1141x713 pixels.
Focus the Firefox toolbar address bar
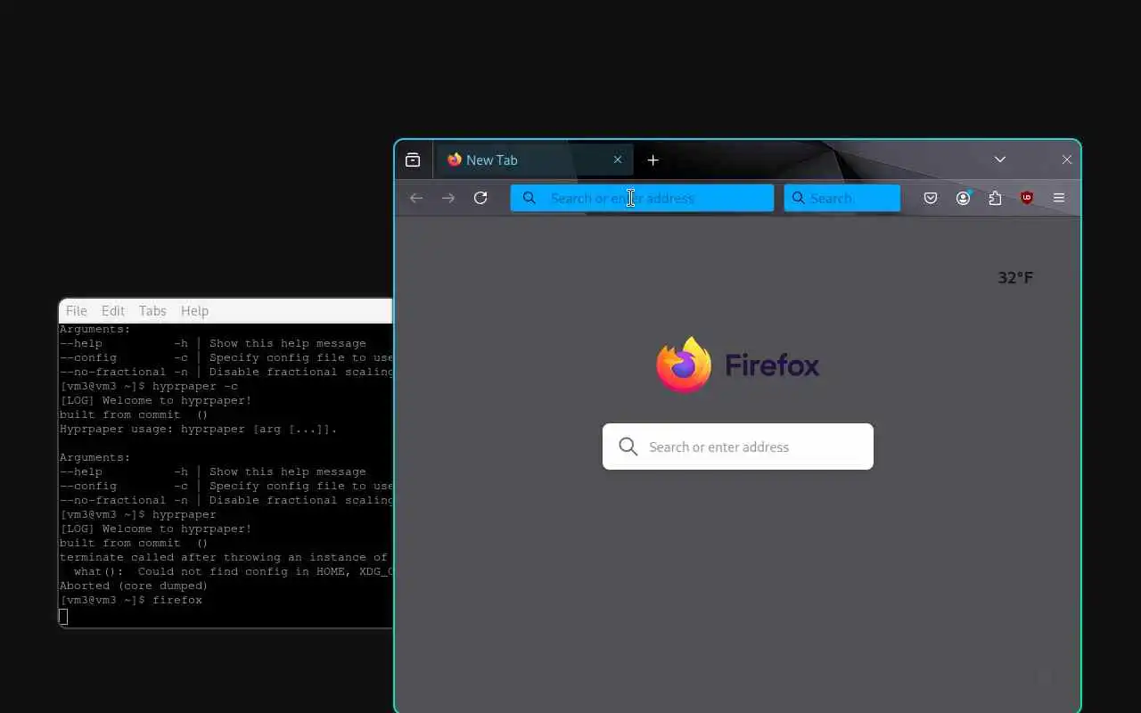[642, 198]
